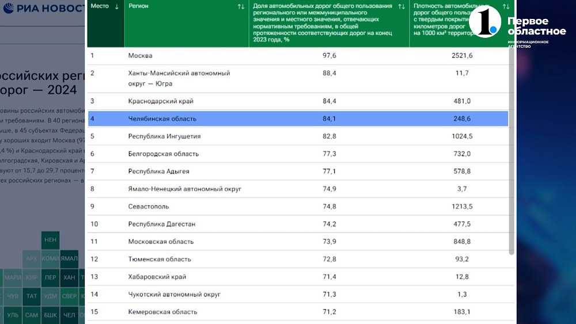Select the Севастополь table row
576x324 pixels.
[298, 207]
